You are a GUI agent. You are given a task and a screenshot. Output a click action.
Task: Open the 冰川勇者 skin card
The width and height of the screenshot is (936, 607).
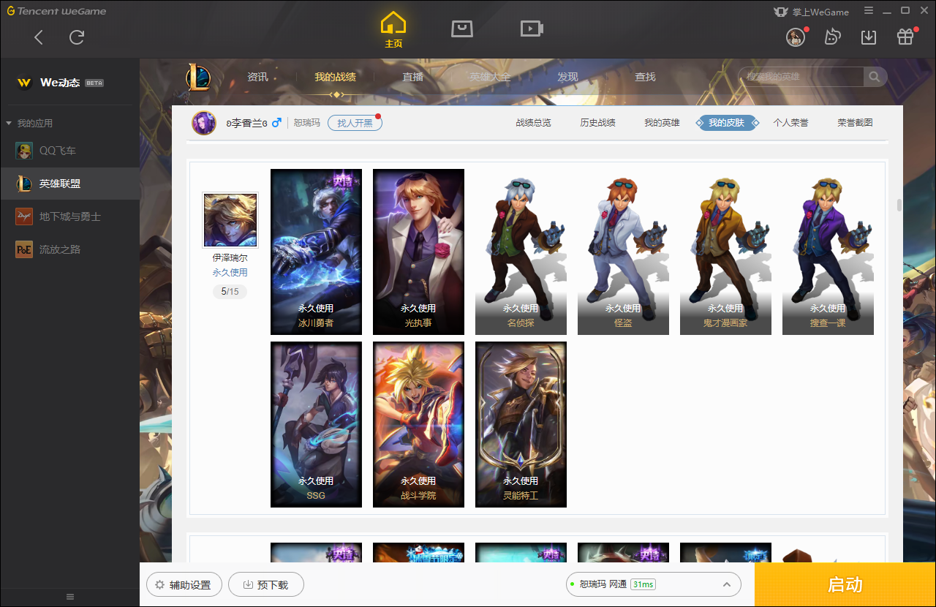coord(316,252)
